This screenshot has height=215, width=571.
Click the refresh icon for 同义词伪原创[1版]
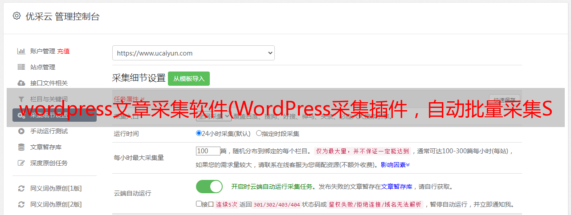(21, 188)
